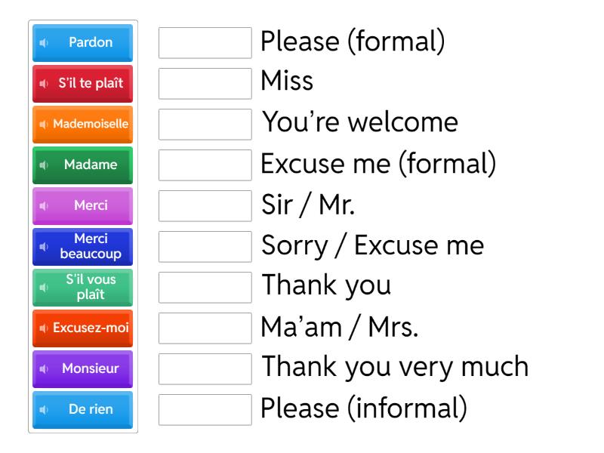This screenshot has height=453, width=604.
Task: Play audio for the Pardon tile
Action: tap(44, 43)
